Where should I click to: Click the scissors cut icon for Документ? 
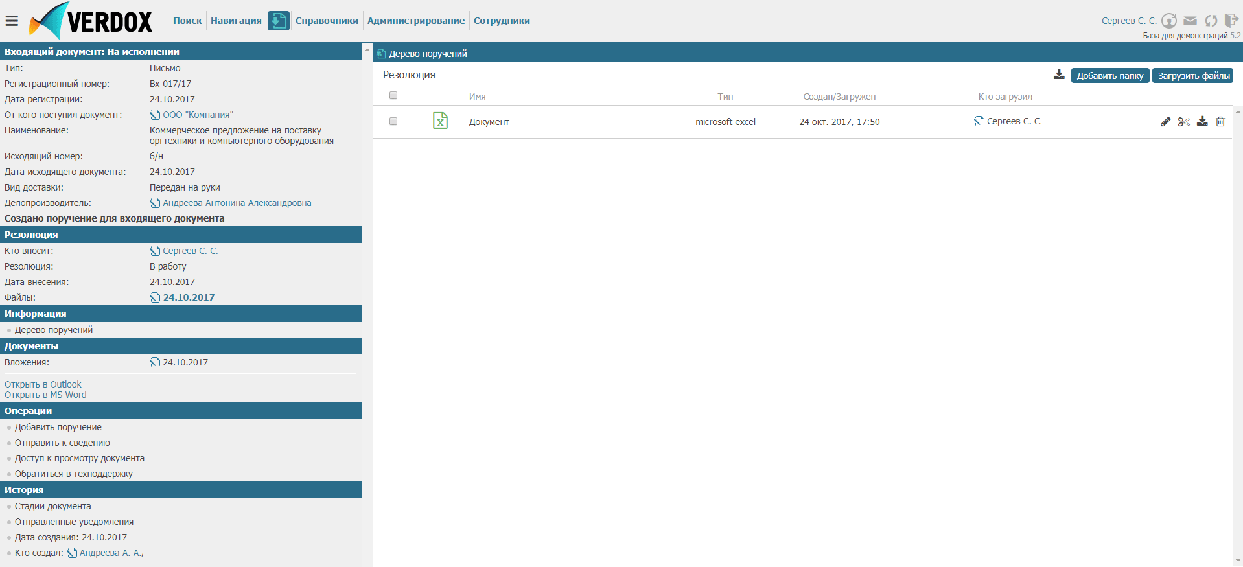pyautogui.click(x=1184, y=122)
